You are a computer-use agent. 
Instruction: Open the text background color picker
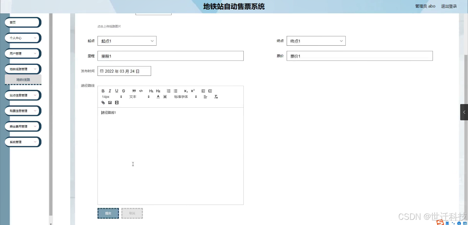click(165, 97)
